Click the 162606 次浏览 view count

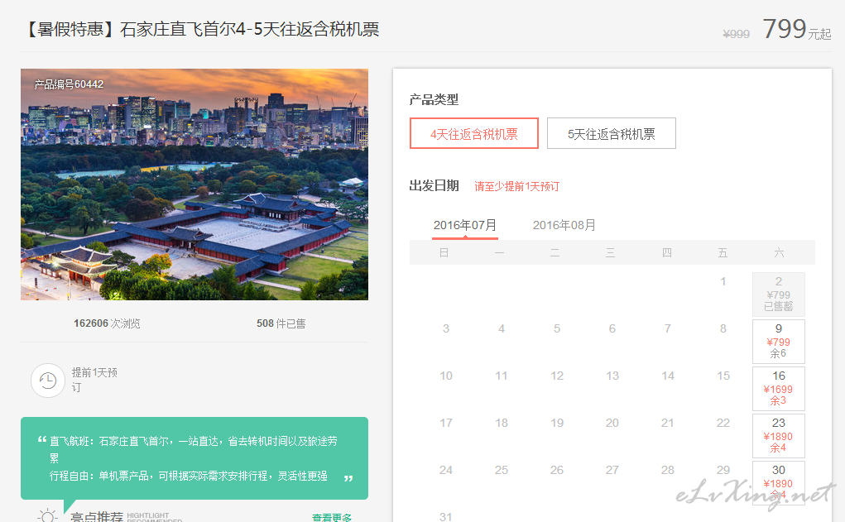tap(107, 323)
